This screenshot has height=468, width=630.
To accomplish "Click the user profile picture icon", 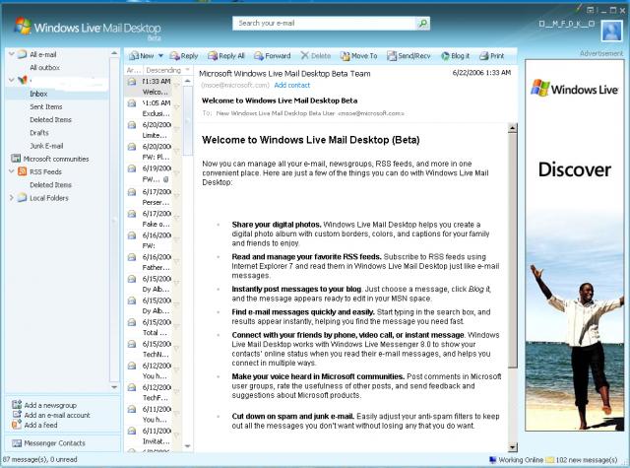I will click(x=611, y=31).
